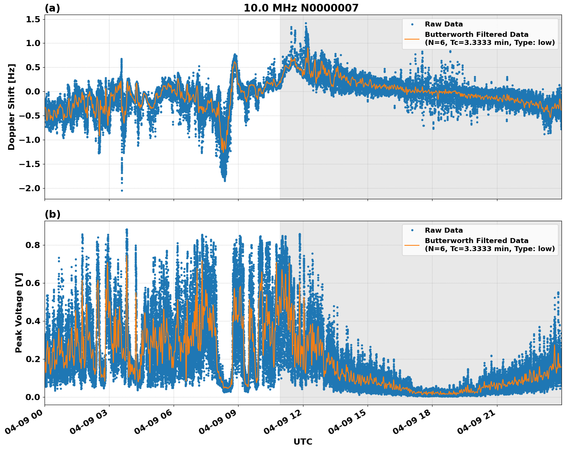
Task: Click the title 10.0 MHz N0000007
Action: click(x=302, y=8)
